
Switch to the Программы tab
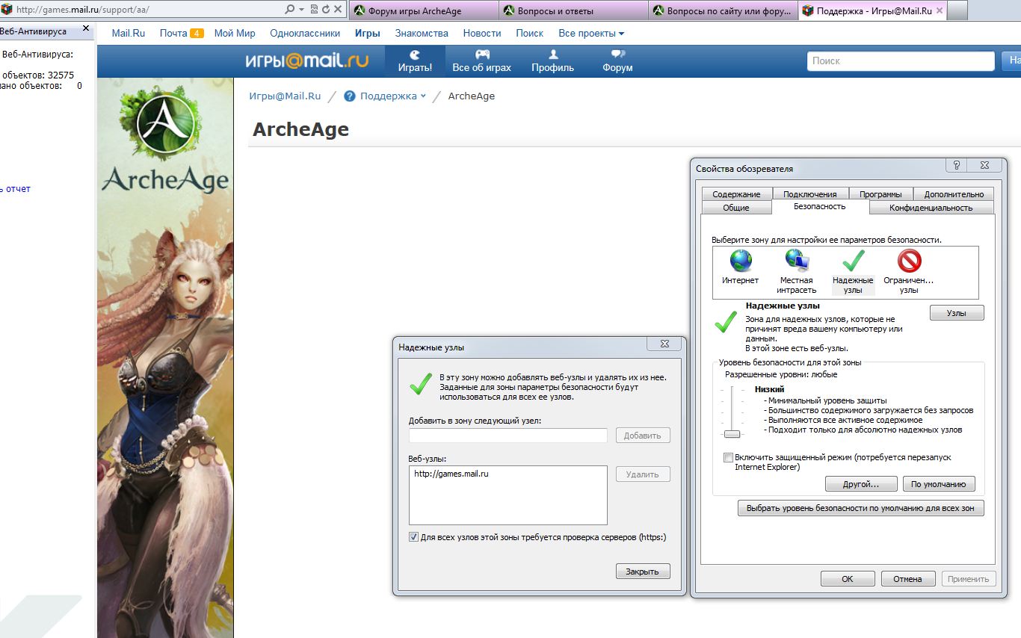click(x=880, y=194)
